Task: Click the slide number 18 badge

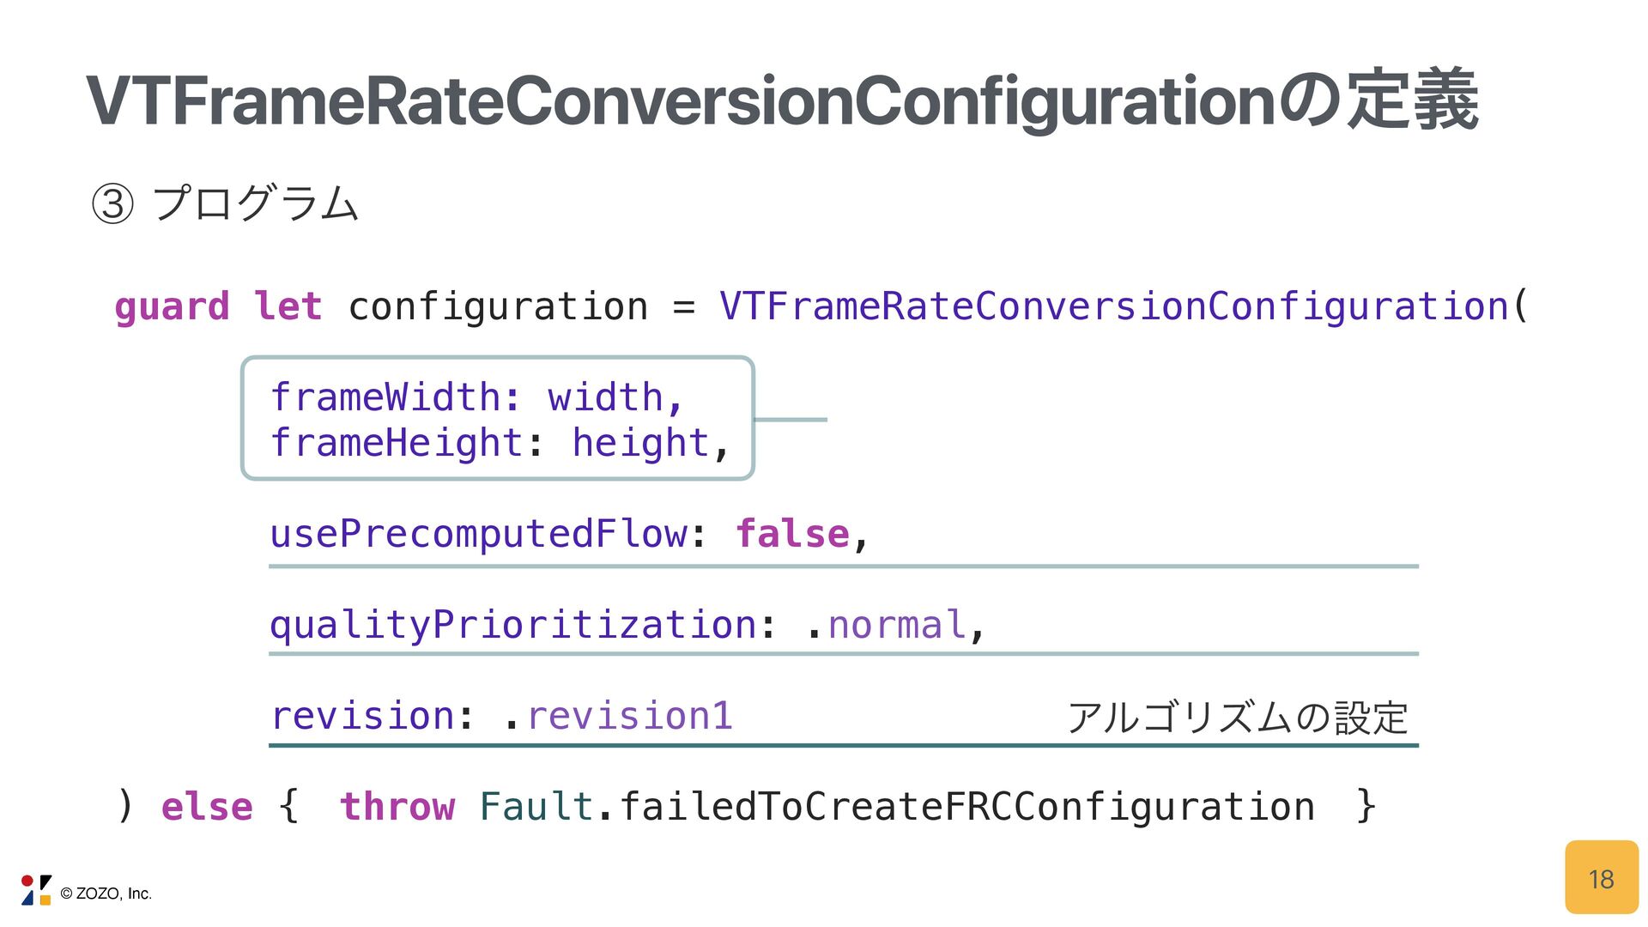Action: [1602, 877]
